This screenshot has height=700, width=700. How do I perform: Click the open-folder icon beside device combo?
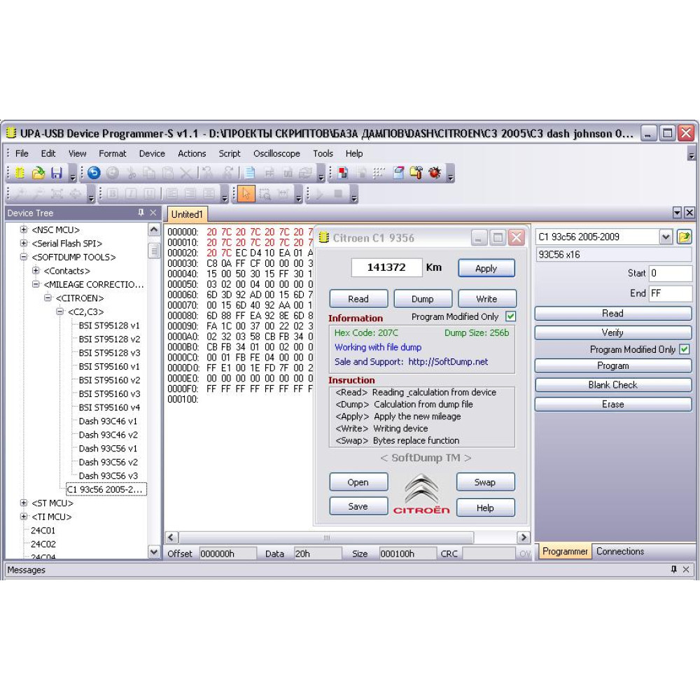(684, 237)
